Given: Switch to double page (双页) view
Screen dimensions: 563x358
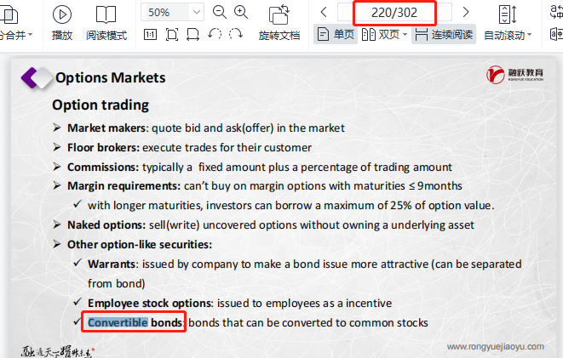Looking at the screenshot, I should click(x=382, y=35).
